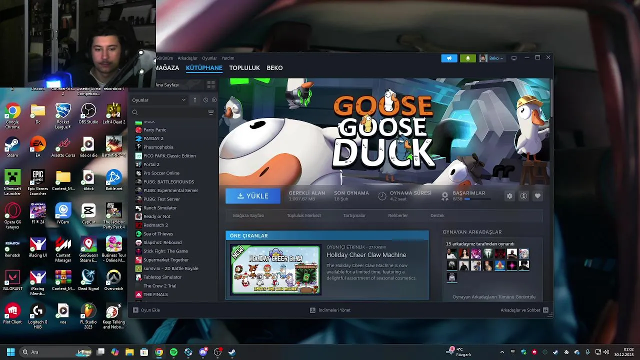
Task: Open Overwatch desktop icon
Action: point(113,280)
